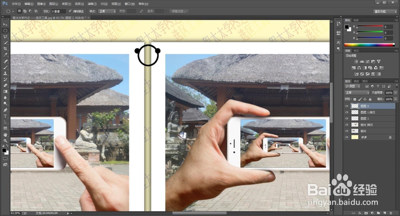Image resolution: width=400 pixels, height=216 pixels.
Task: Select the Rectangle shape tool
Action: click(5, 128)
